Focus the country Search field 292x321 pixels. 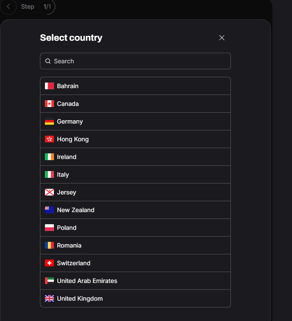140,61
